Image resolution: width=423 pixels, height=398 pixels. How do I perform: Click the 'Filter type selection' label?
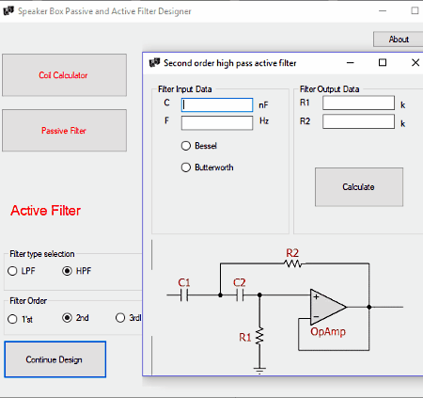click(42, 254)
